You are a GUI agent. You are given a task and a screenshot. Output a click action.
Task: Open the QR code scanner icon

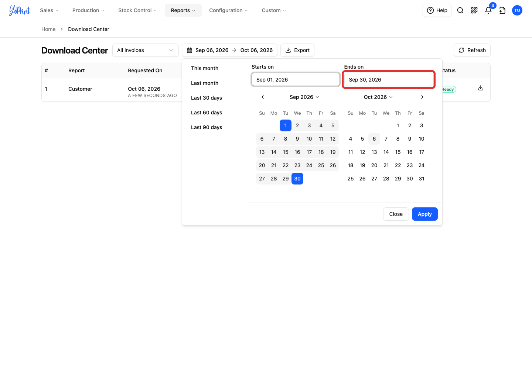pos(474,10)
